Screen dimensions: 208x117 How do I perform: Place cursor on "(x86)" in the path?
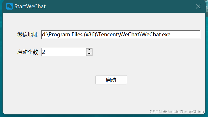90,35
